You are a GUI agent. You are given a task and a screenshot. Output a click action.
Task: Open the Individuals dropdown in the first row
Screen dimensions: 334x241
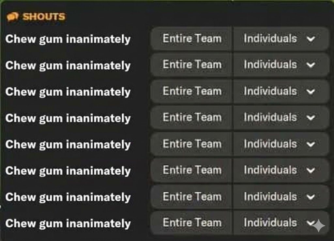[280, 39]
